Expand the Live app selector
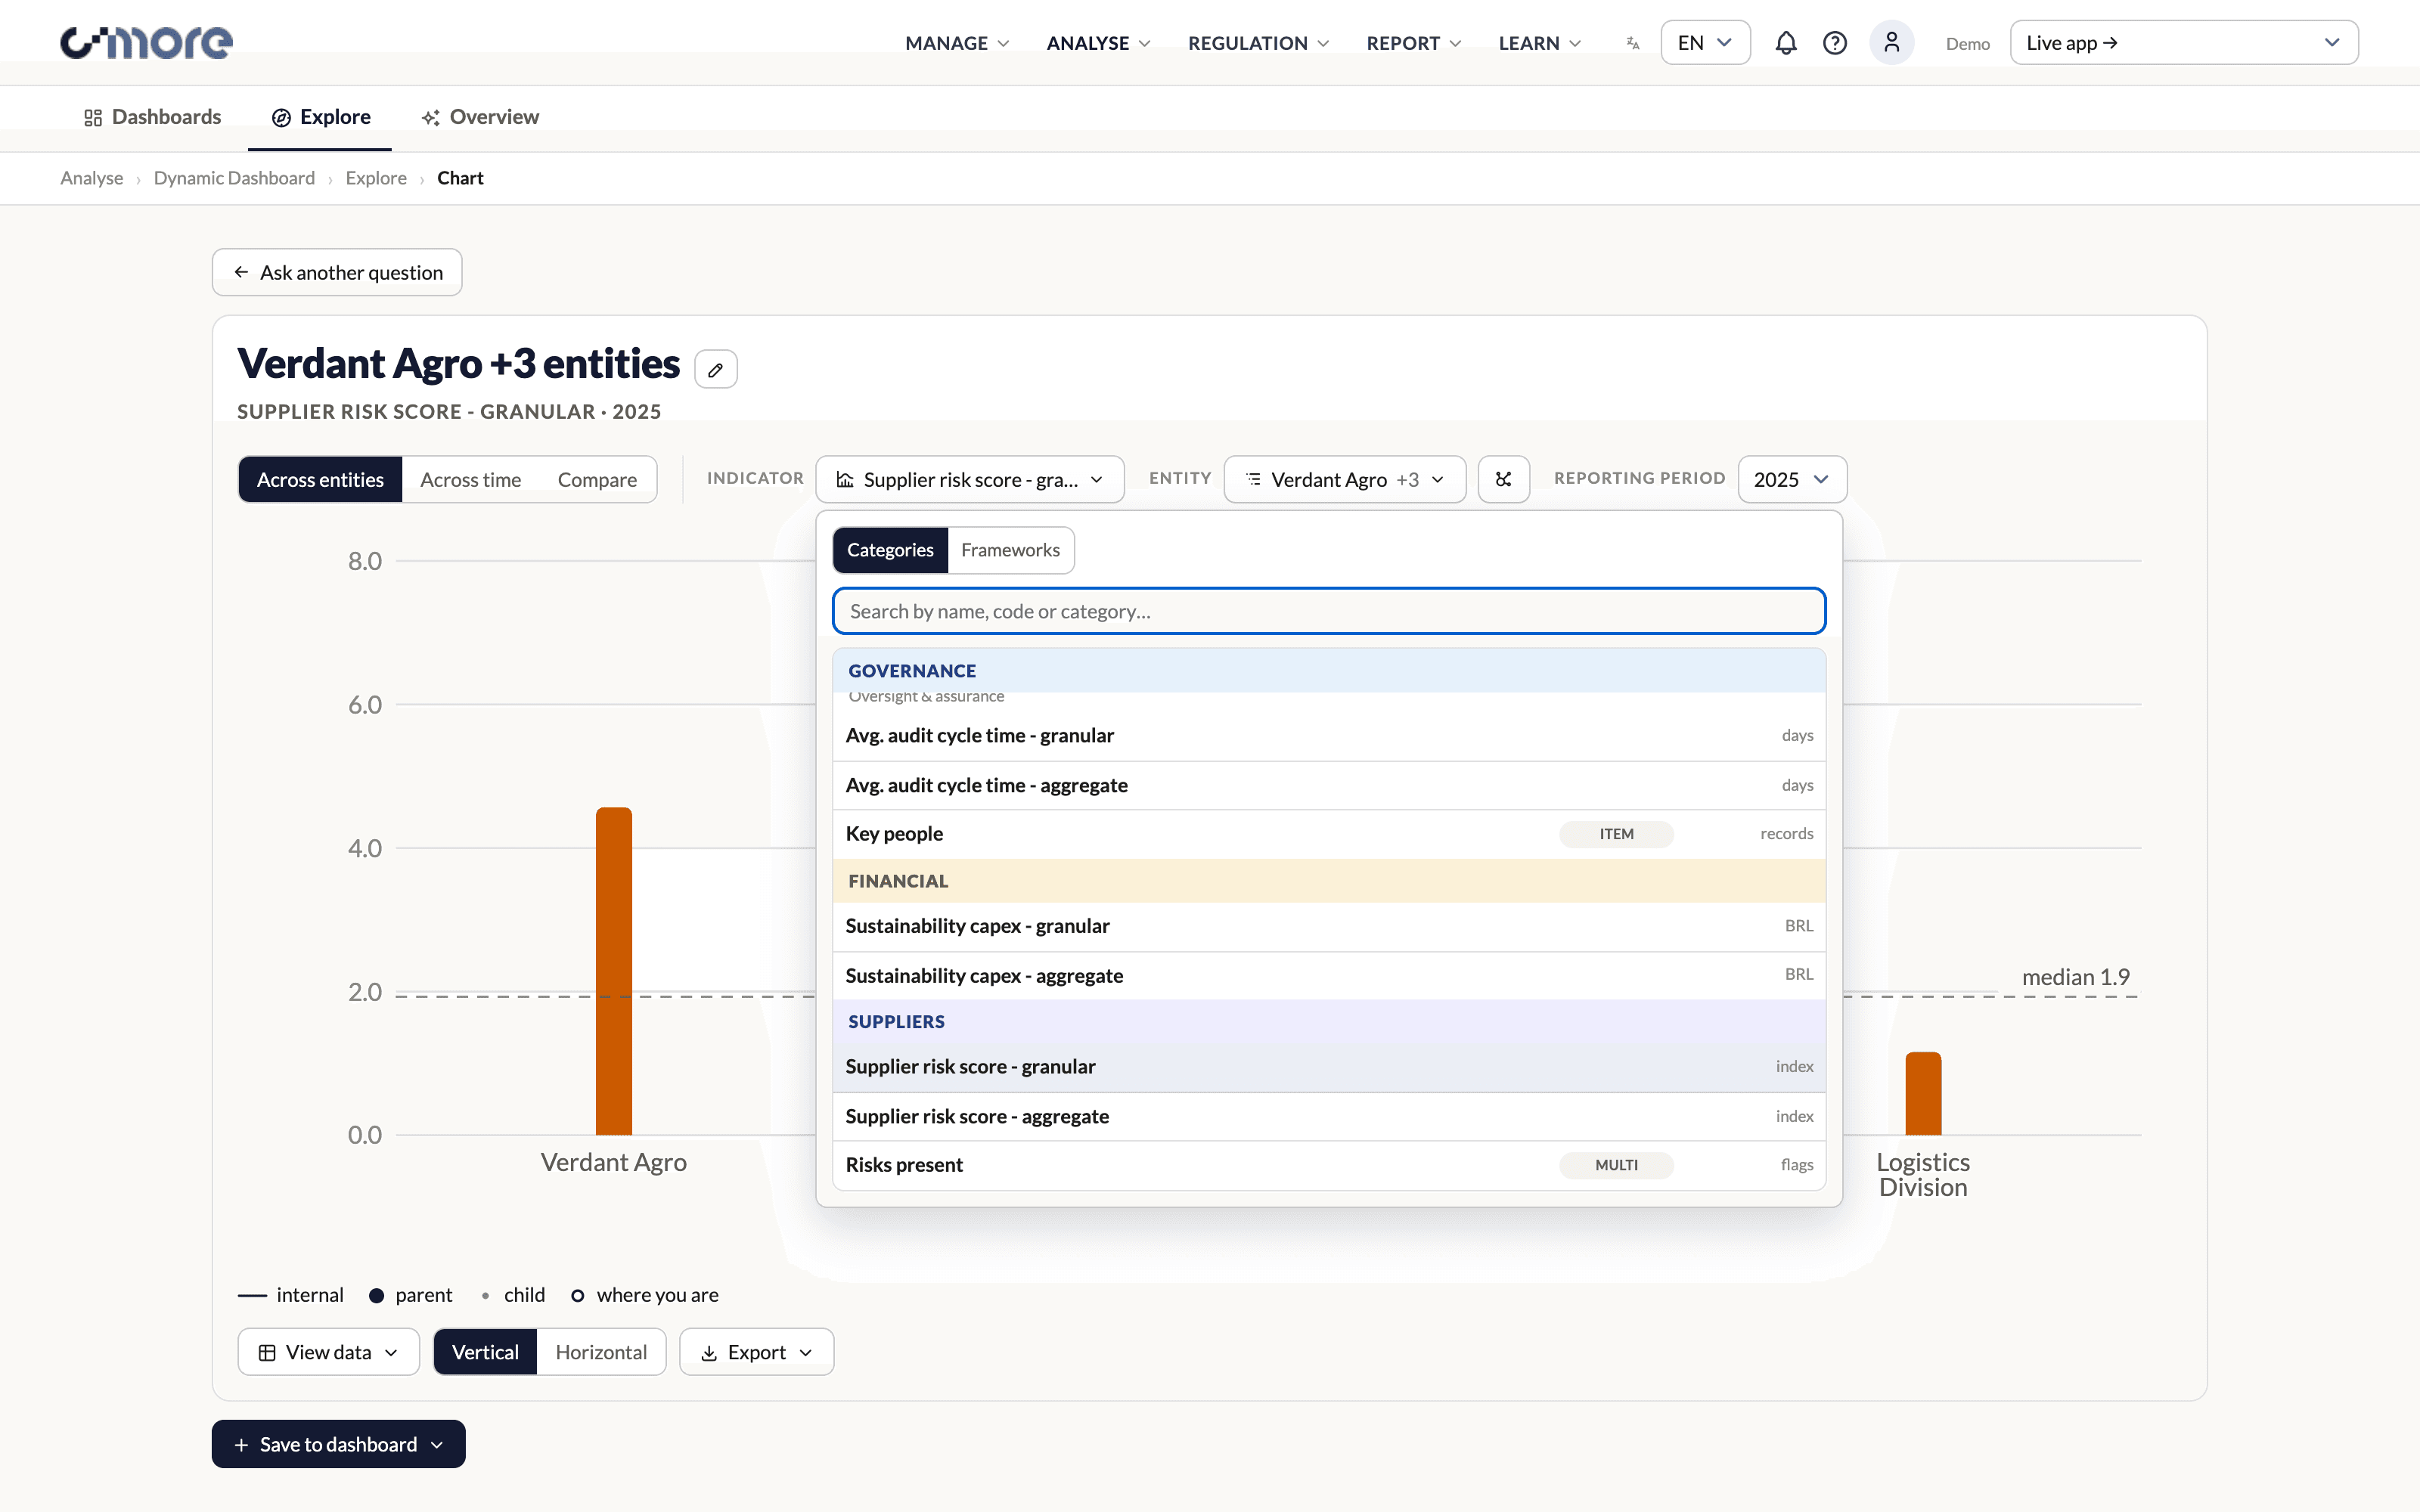The height and width of the screenshot is (1512, 2420). [x=2183, y=43]
